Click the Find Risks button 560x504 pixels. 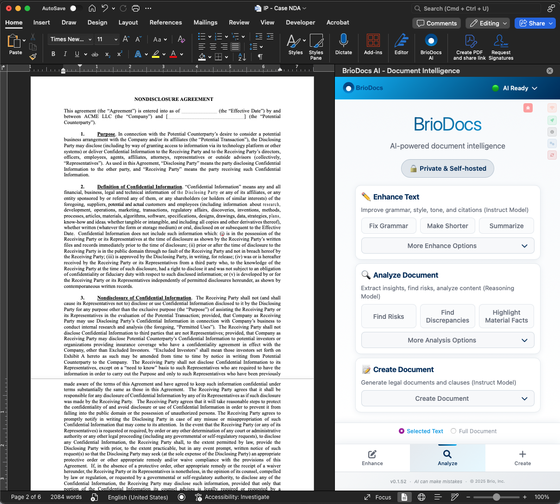389,316
